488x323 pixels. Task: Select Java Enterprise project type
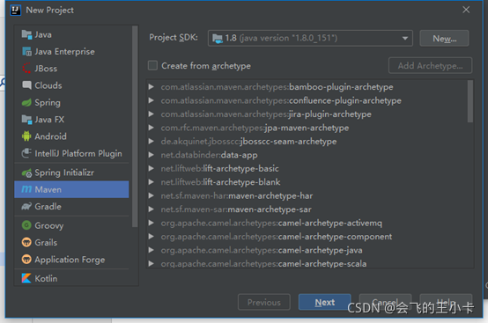click(64, 52)
